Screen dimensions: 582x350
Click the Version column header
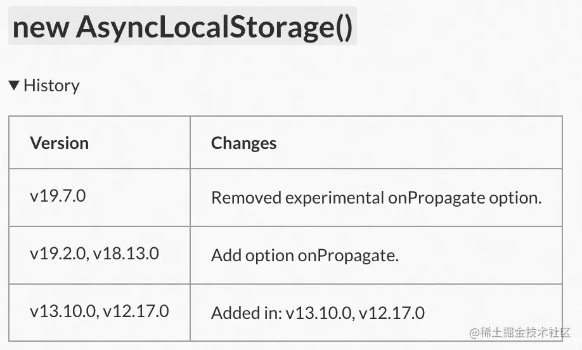click(60, 143)
